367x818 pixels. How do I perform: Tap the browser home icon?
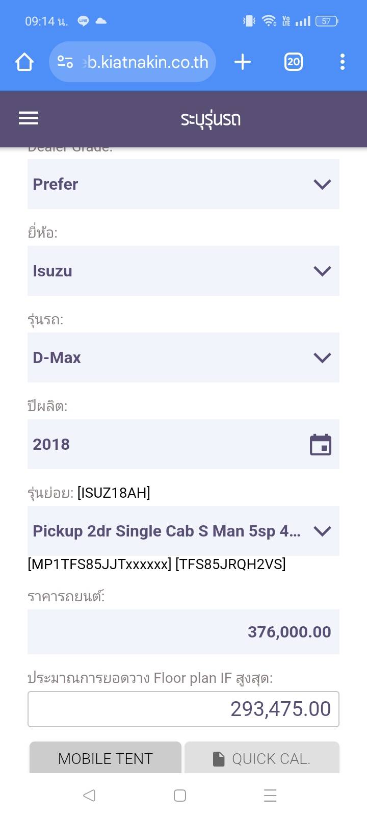tap(24, 62)
